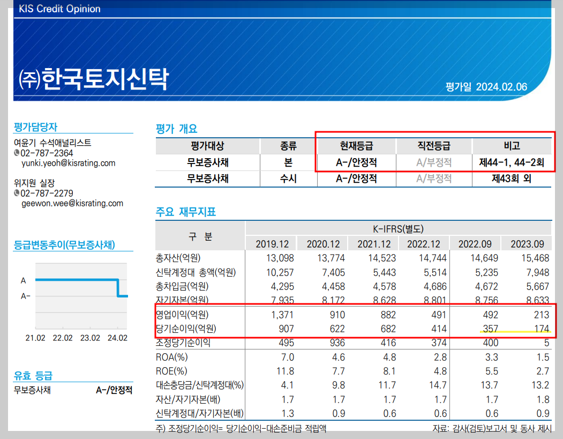563x439 pixels.
Task: Click the A- axis label on chart
Action: pos(26,296)
